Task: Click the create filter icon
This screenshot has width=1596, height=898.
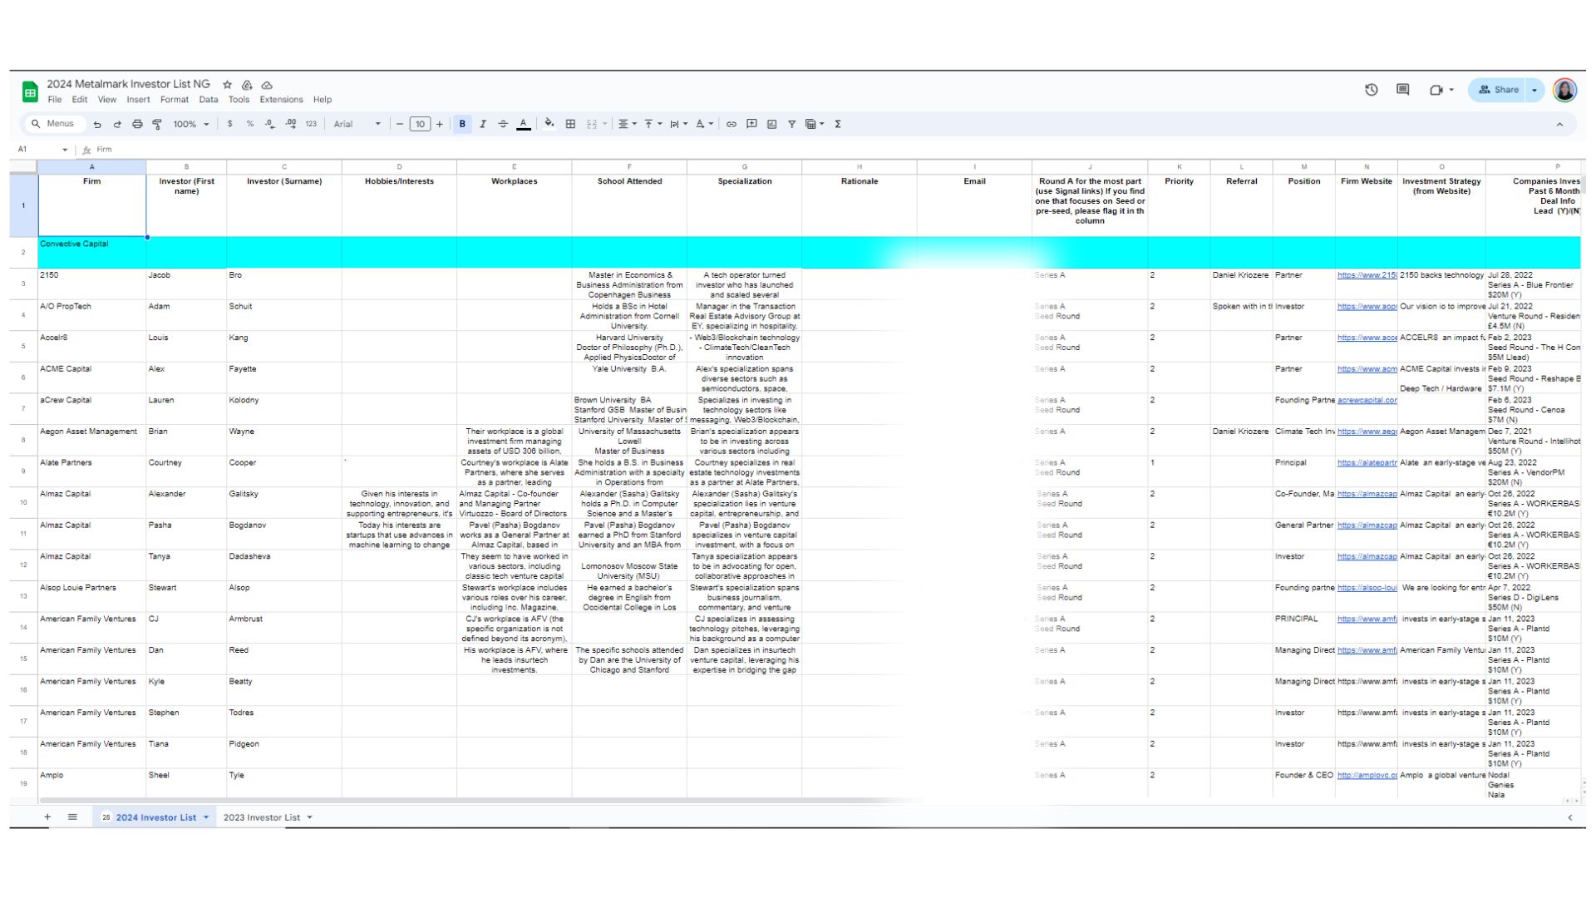Action: pos(791,125)
